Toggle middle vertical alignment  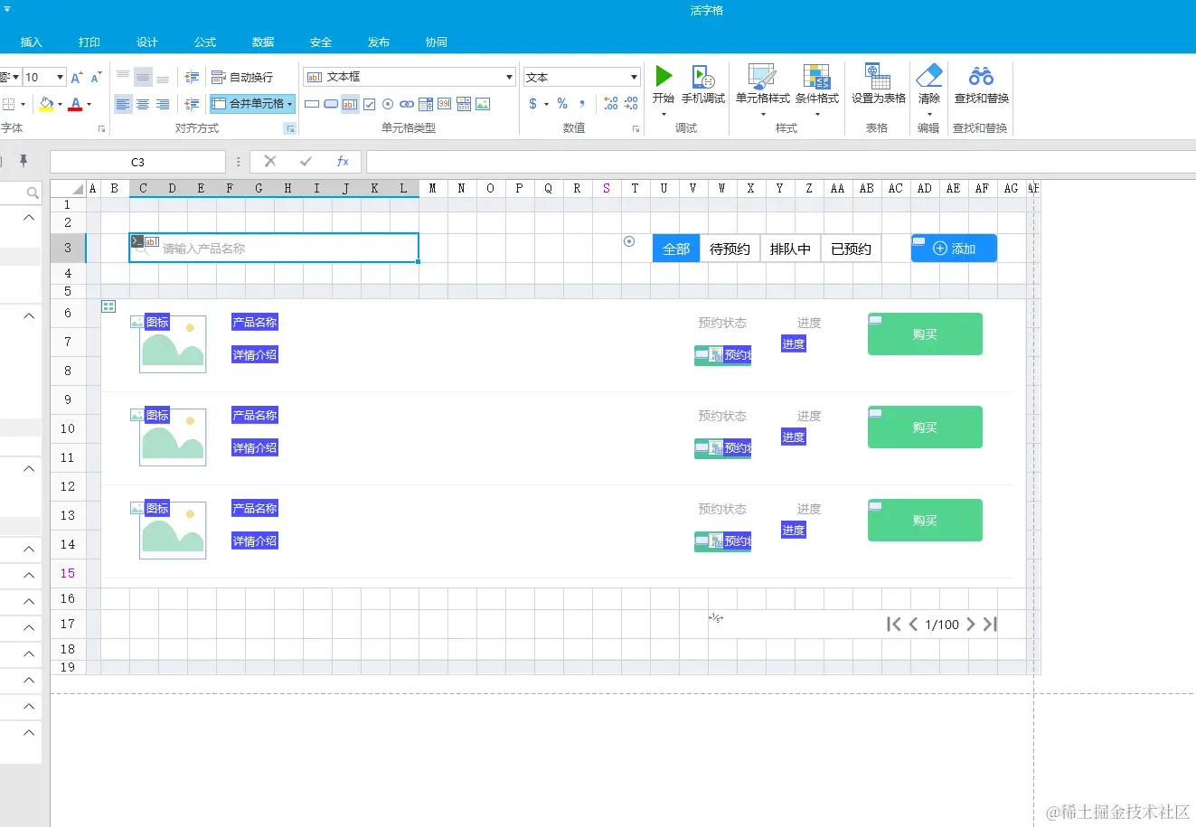143,78
